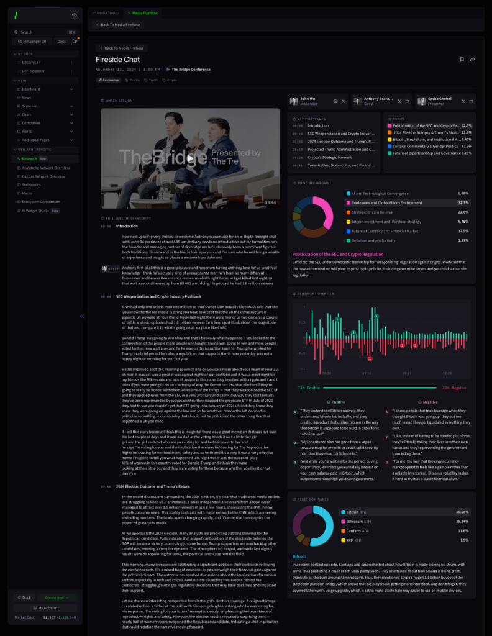Click the drag handle beside DeFi Screener
The height and width of the screenshot is (636, 492).
19,71
